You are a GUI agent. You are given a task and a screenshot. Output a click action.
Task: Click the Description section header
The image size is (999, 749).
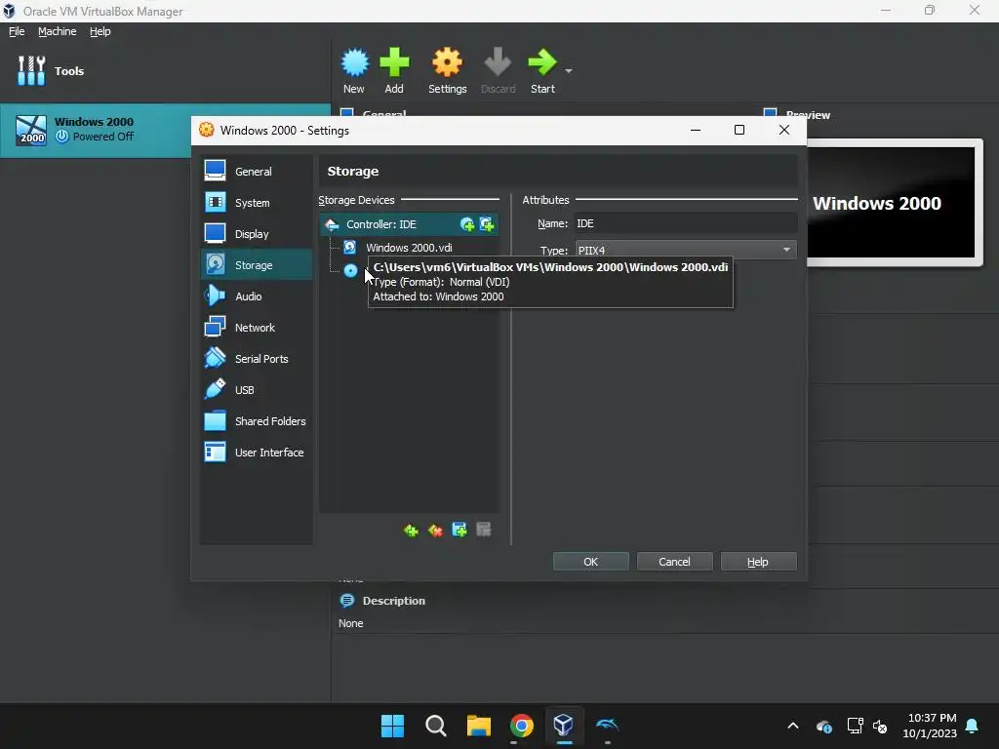394,601
